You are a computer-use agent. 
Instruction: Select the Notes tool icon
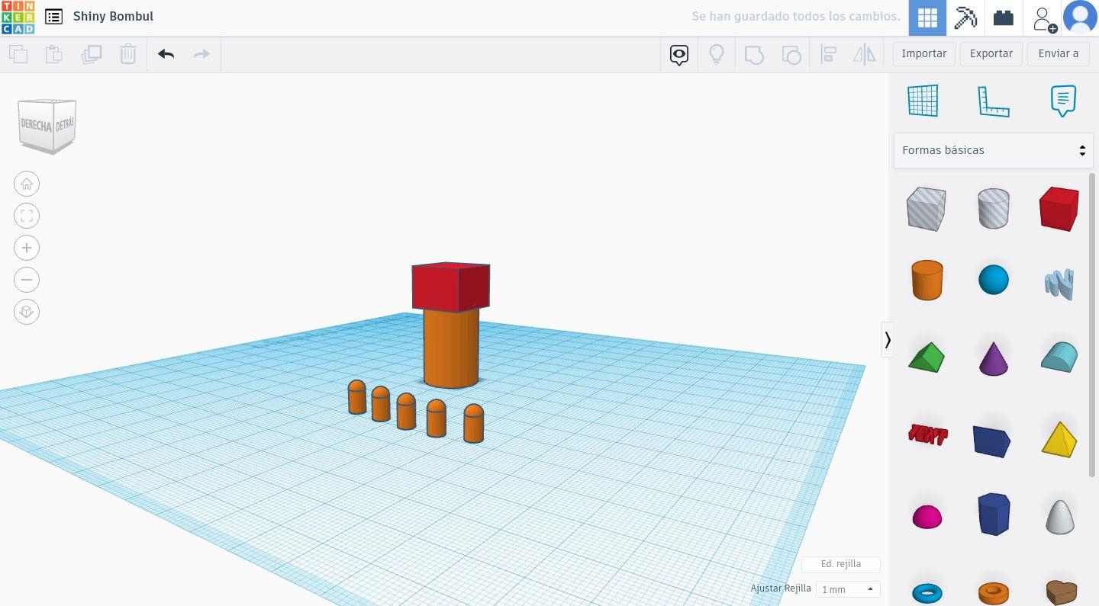tap(1063, 101)
